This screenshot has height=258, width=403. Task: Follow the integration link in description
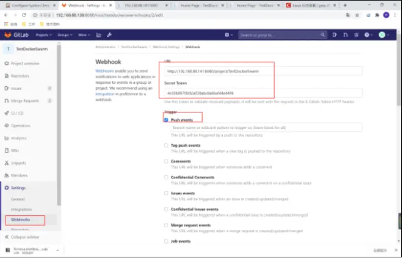105,94
